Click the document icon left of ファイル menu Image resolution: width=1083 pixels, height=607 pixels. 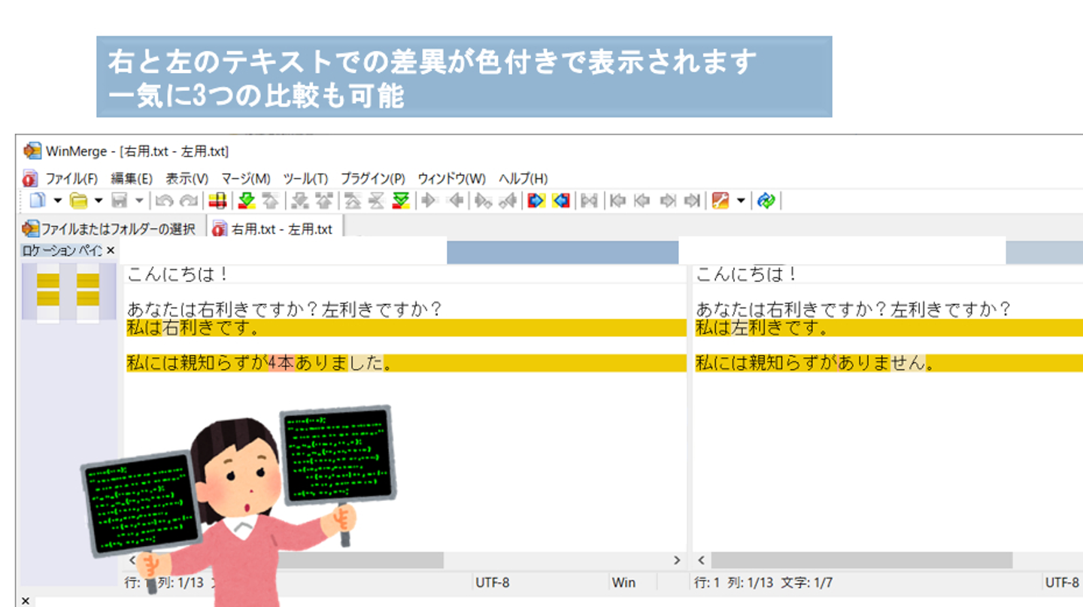30,178
